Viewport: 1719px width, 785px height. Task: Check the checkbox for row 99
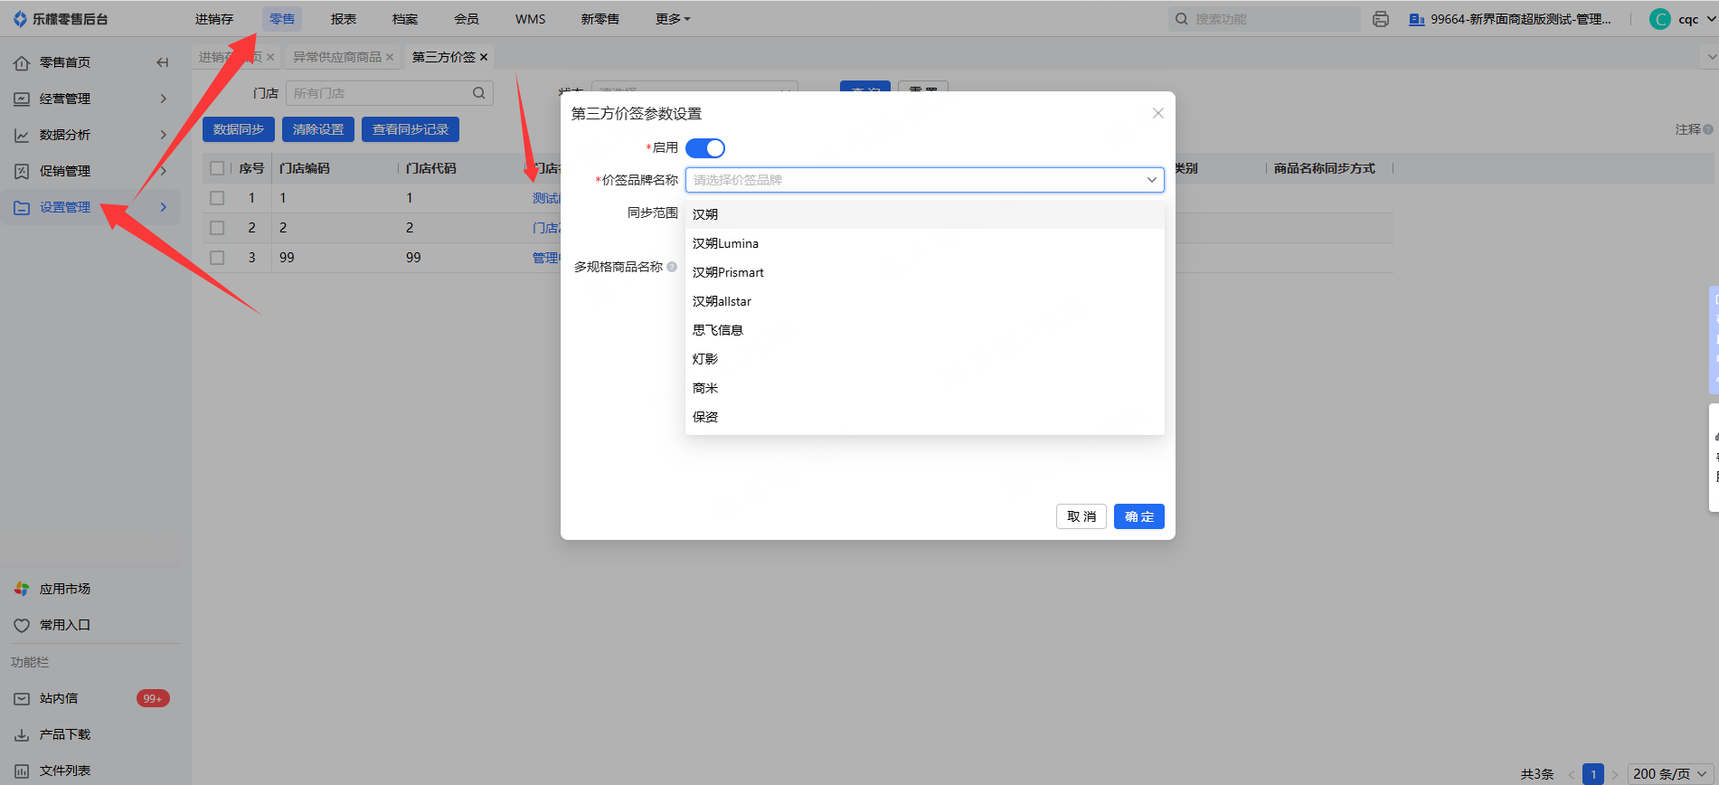(217, 258)
